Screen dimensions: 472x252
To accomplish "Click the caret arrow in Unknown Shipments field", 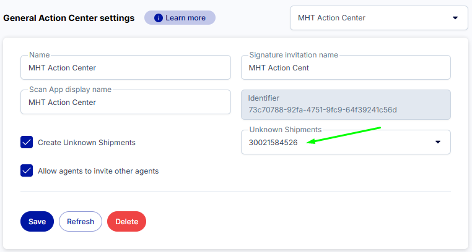I will (x=438, y=142).
